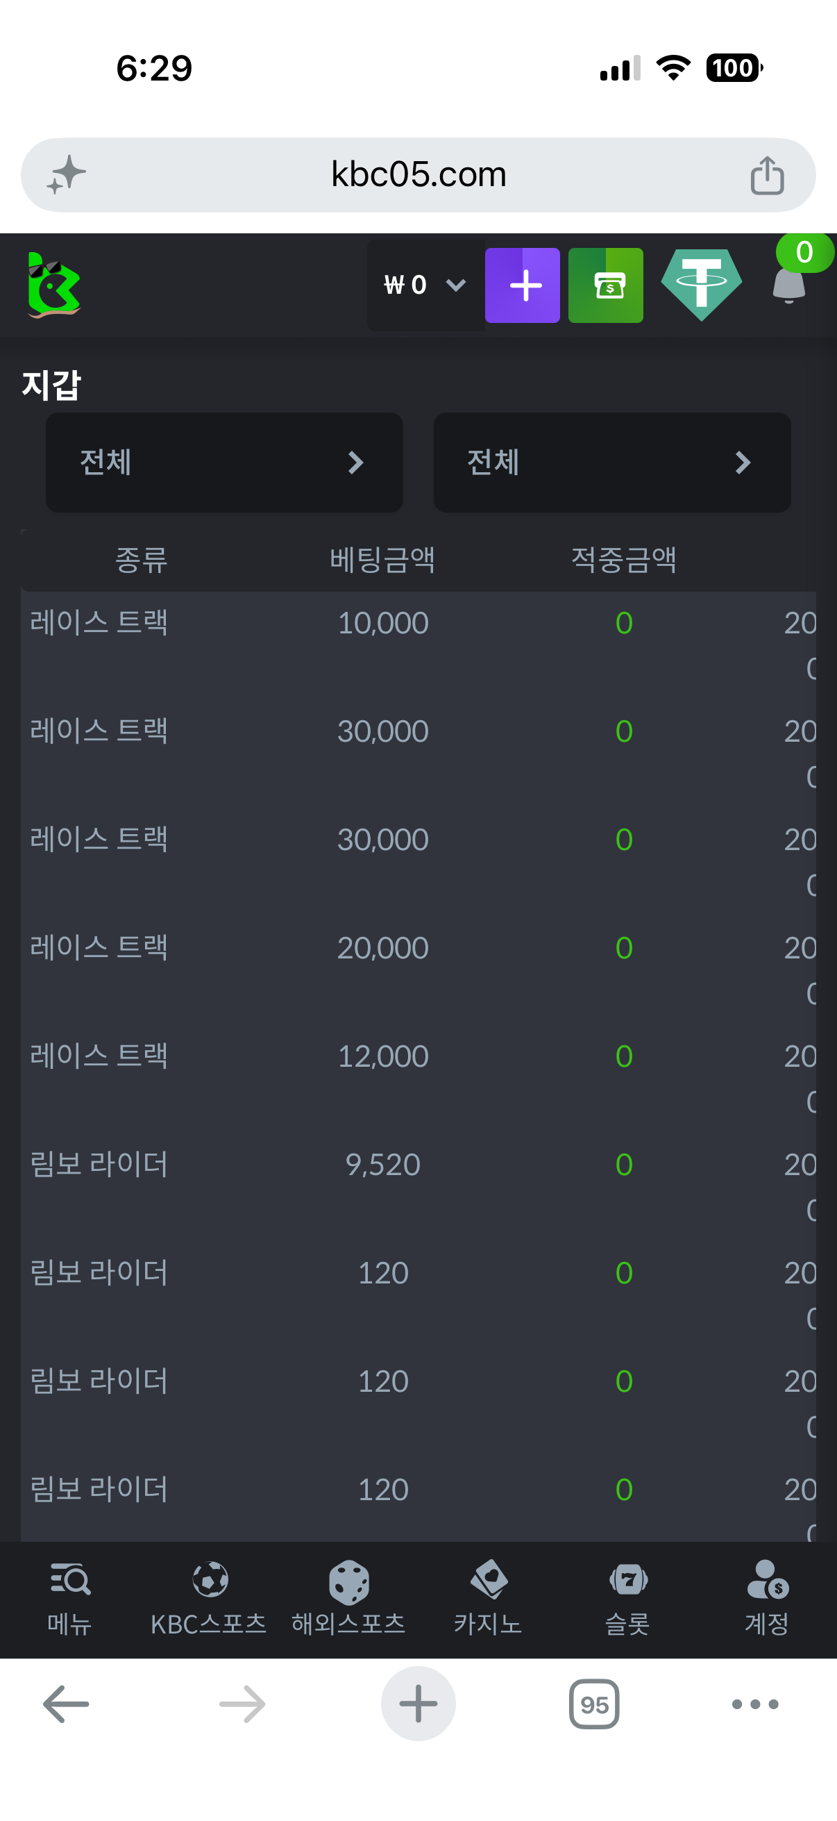This screenshot has width=837, height=1821.
Task: Go back with browser back arrow
Action: tap(66, 1704)
